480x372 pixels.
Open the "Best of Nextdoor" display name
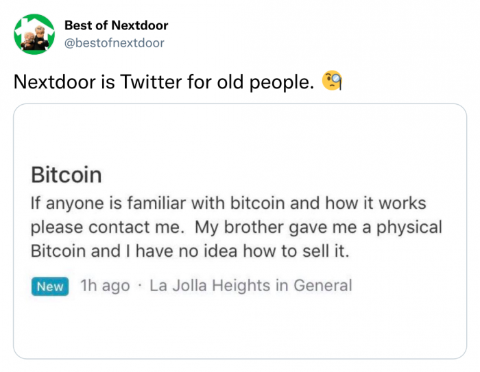pyautogui.click(x=116, y=26)
